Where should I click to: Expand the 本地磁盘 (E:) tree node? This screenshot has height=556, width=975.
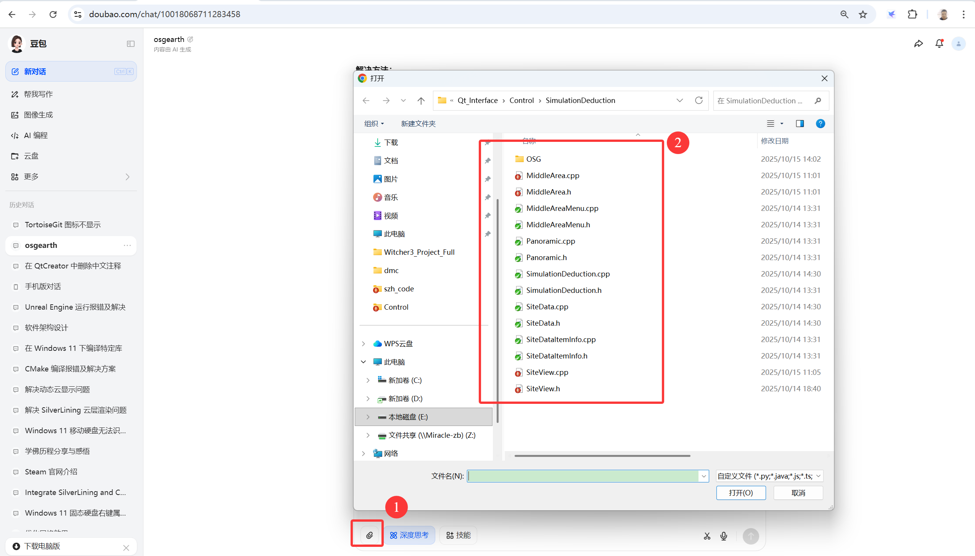click(x=368, y=417)
